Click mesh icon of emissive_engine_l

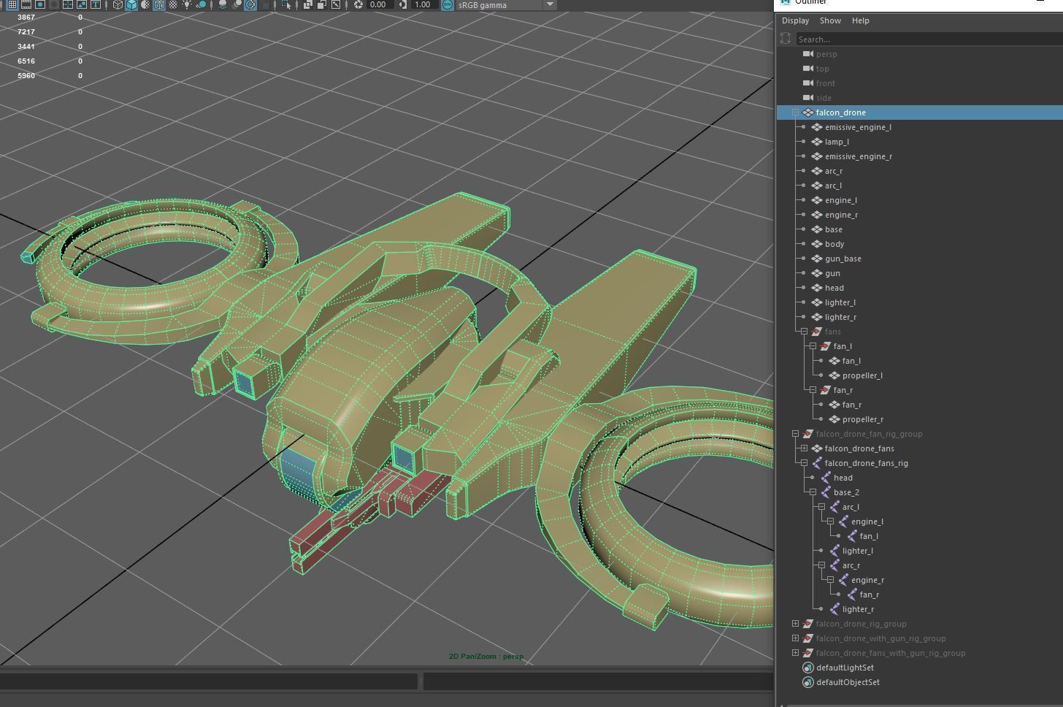(817, 127)
